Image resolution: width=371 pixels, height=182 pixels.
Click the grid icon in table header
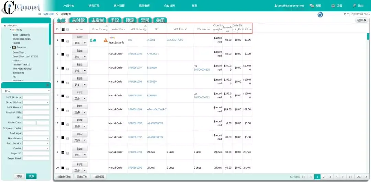pyautogui.click(x=63, y=30)
